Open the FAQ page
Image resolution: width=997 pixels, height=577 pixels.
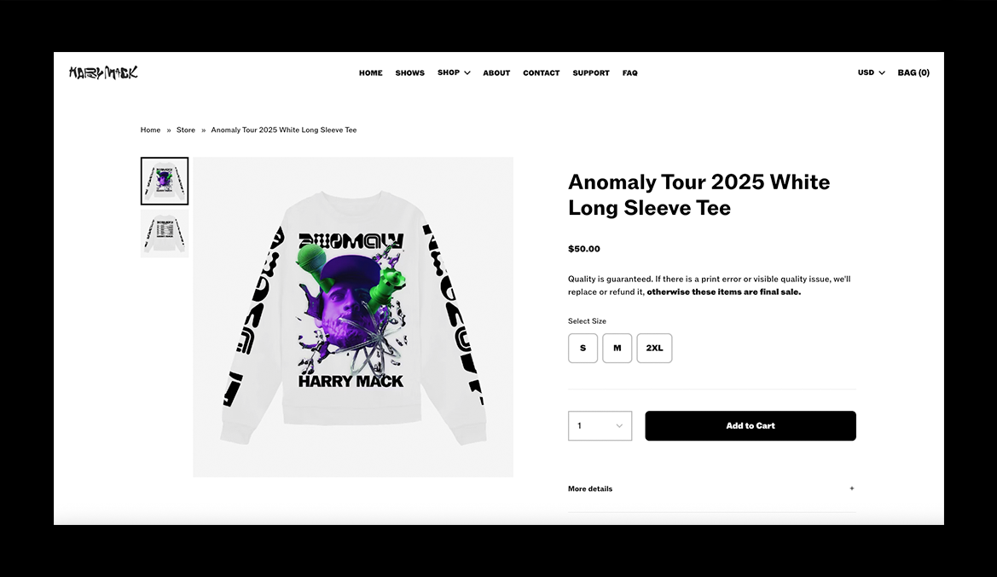(629, 73)
